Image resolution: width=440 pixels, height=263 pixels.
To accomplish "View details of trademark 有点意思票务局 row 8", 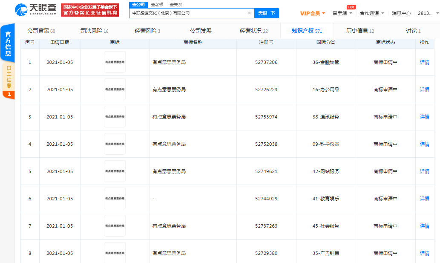I will (x=424, y=253).
